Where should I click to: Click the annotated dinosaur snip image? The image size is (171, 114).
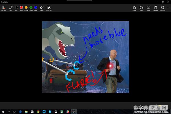click(x=85, y=57)
